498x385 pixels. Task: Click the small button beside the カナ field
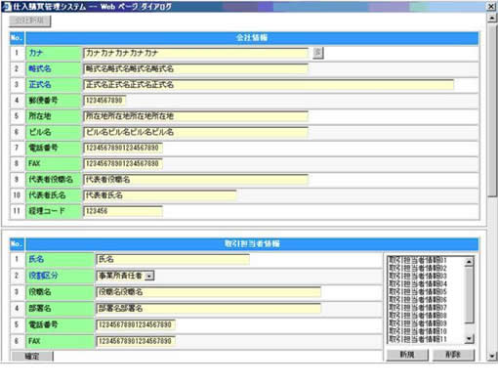317,53
